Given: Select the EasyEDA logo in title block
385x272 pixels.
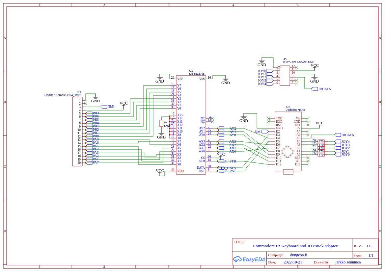Looking at the screenshot, I should [249, 259].
